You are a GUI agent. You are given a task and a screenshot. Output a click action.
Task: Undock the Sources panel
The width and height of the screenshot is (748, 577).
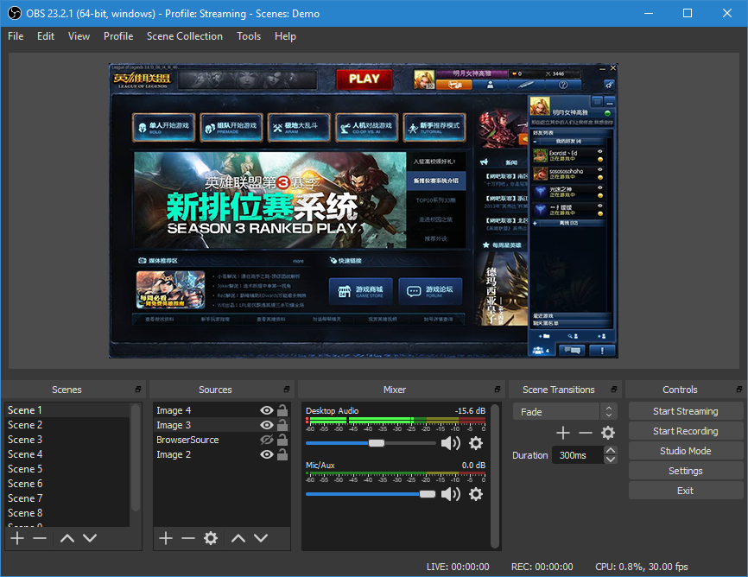tap(286, 390)
